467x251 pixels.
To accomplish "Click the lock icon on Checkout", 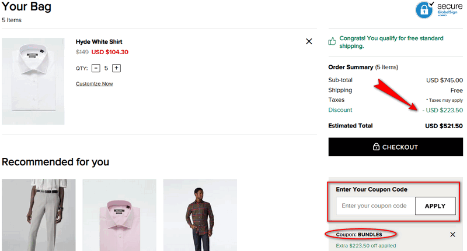I will 376,147.
